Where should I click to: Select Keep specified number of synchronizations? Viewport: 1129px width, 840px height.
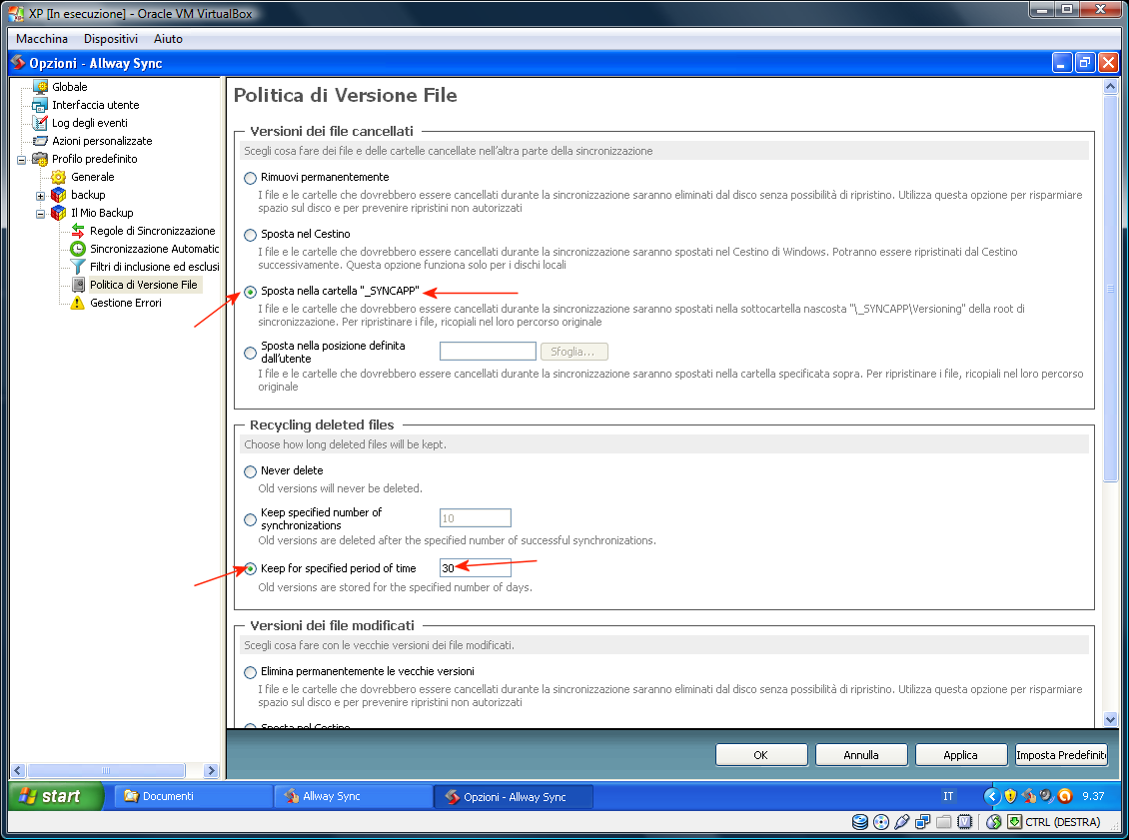point(250,519)
